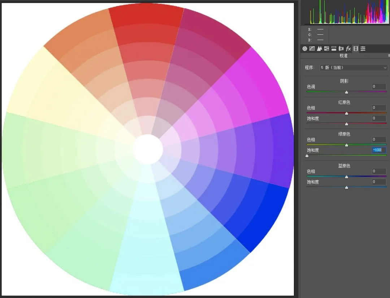Viewport: 390px width, 298px height.
Task: Click the 蓝原色 色相 slider handle
Action: click(x=346, y=177)
